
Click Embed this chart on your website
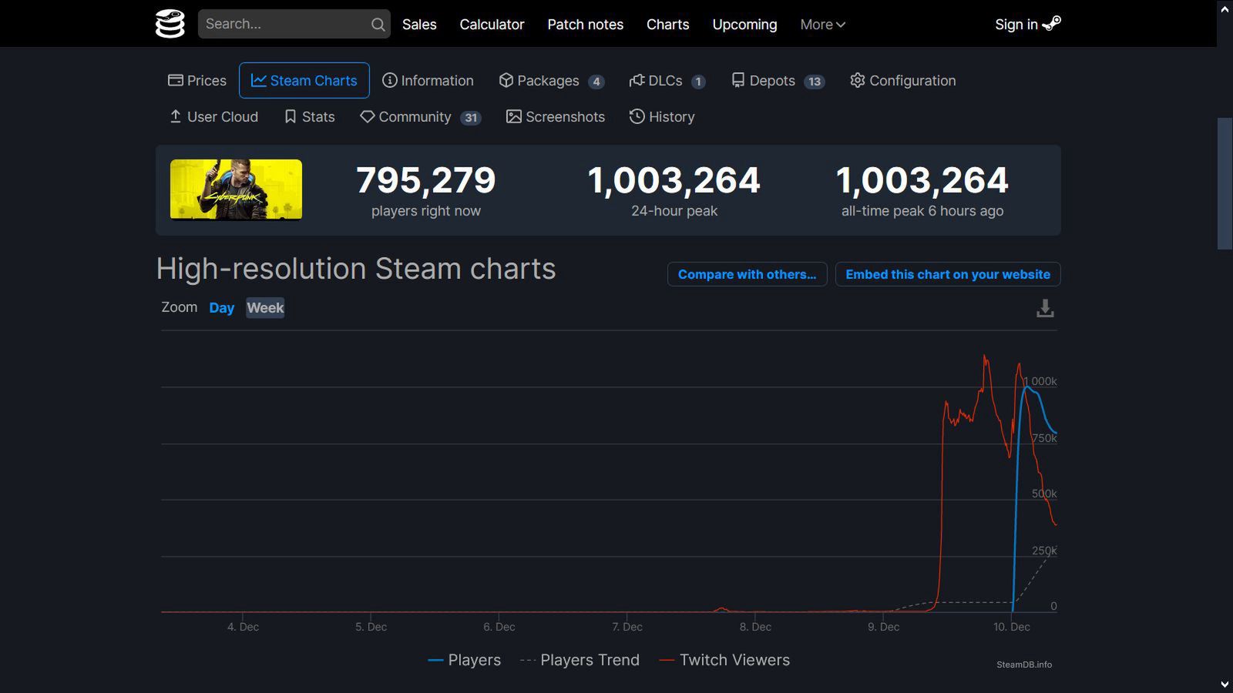948,274
